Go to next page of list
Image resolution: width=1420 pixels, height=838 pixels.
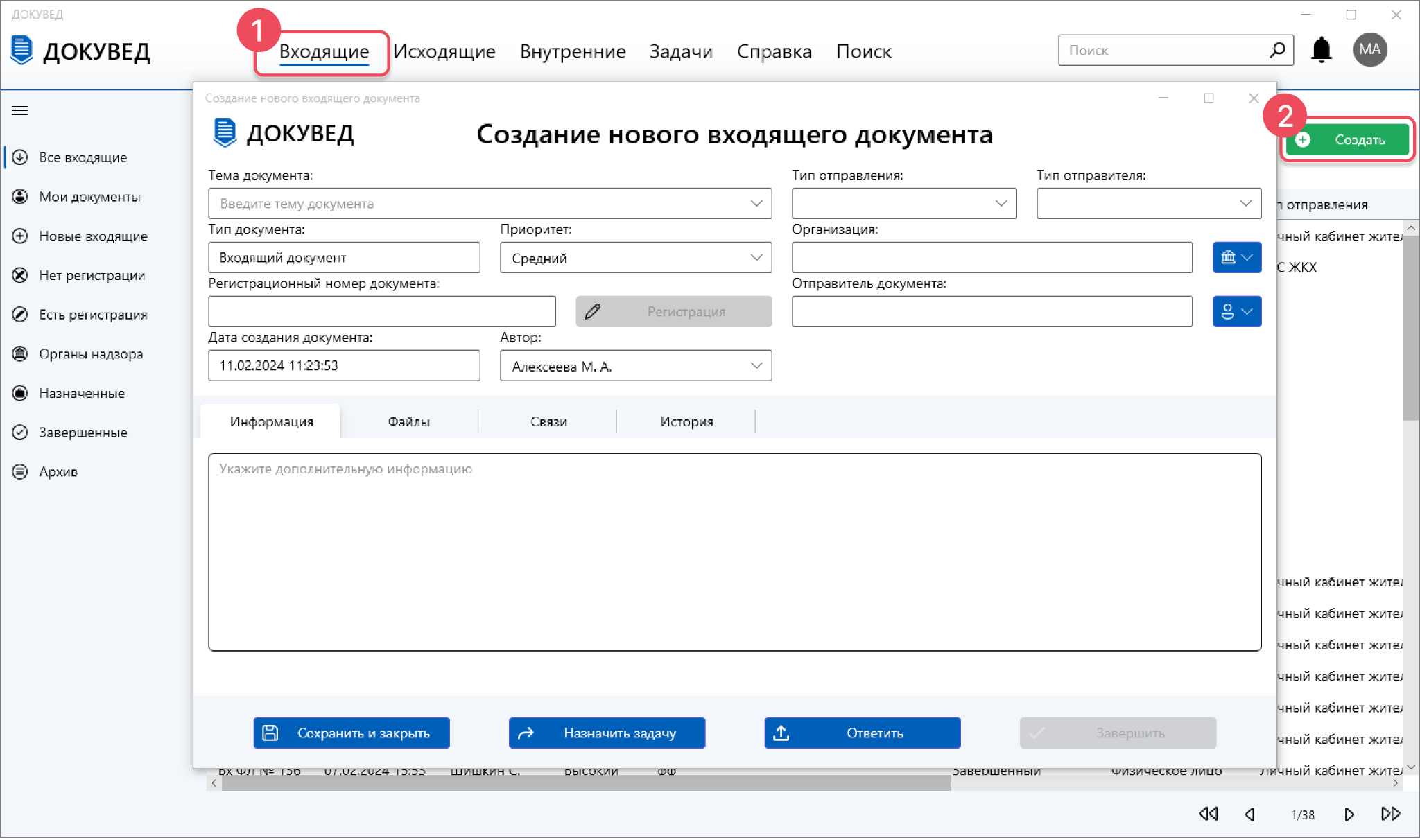pyautogui.click(x=1349, y=814)
